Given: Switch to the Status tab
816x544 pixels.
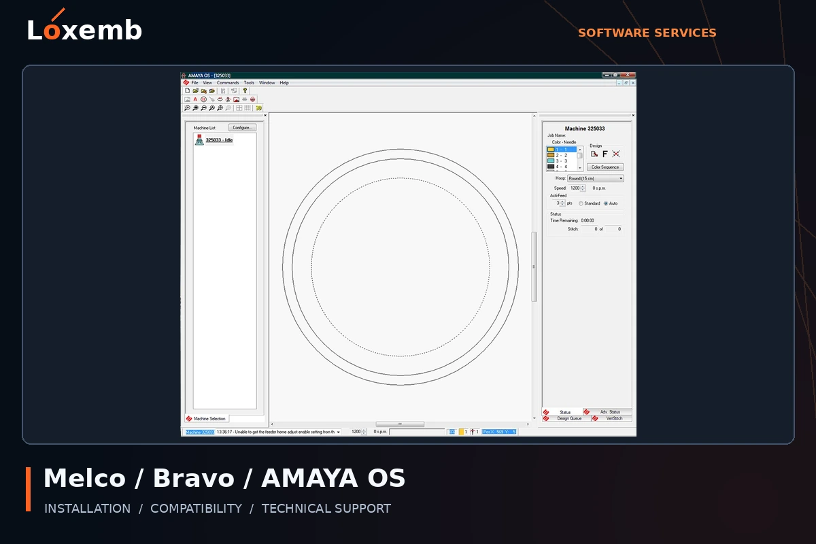Looking at the screenshot, I should 563,412.
